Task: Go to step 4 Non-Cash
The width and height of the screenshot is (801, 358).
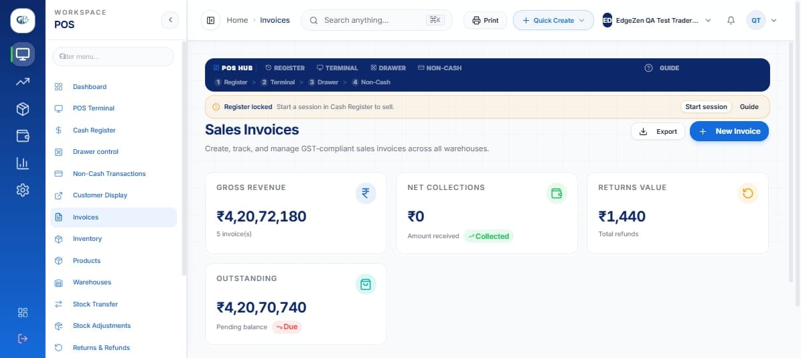Action: point(372,82)
